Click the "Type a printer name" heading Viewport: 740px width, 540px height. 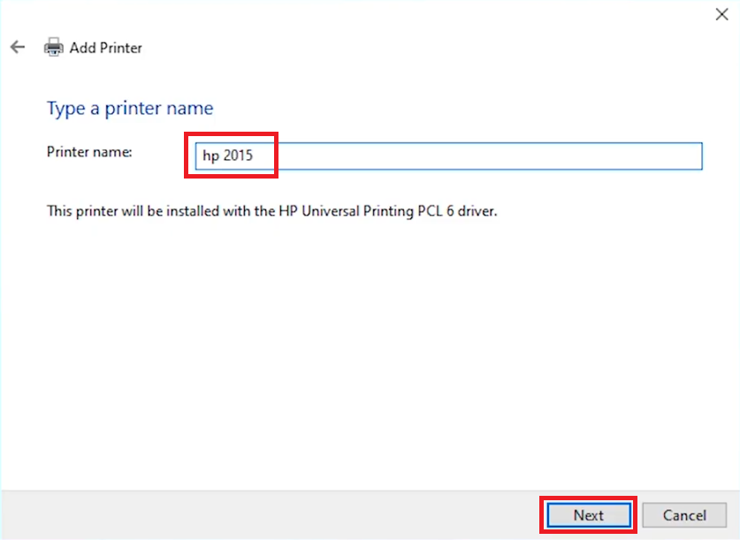click(x=130, y=109)
